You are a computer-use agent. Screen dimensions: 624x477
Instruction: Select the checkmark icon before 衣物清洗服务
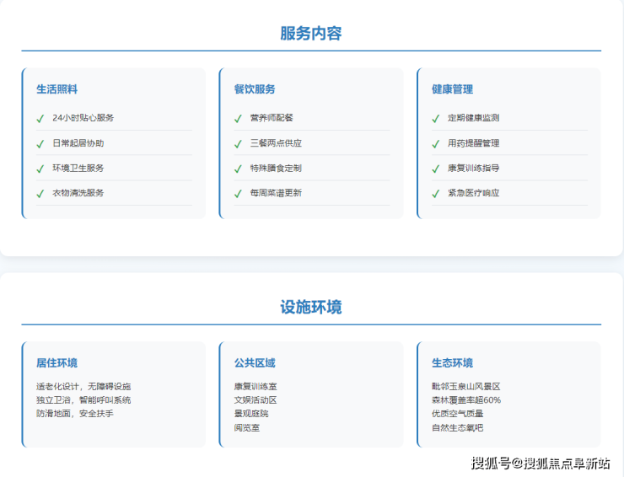(x=40, y=194)
